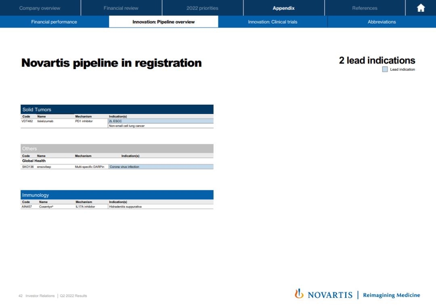Screen dimensions: 436x308
Task: Open Innovation: Clinical trials sub-tab
Action: pyautogui.click(x=273, y=22)
